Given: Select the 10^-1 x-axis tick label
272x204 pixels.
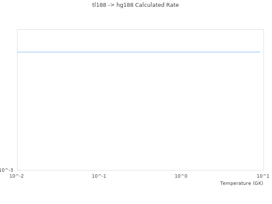Looking at the screenshot, I should tap(99, 176).
